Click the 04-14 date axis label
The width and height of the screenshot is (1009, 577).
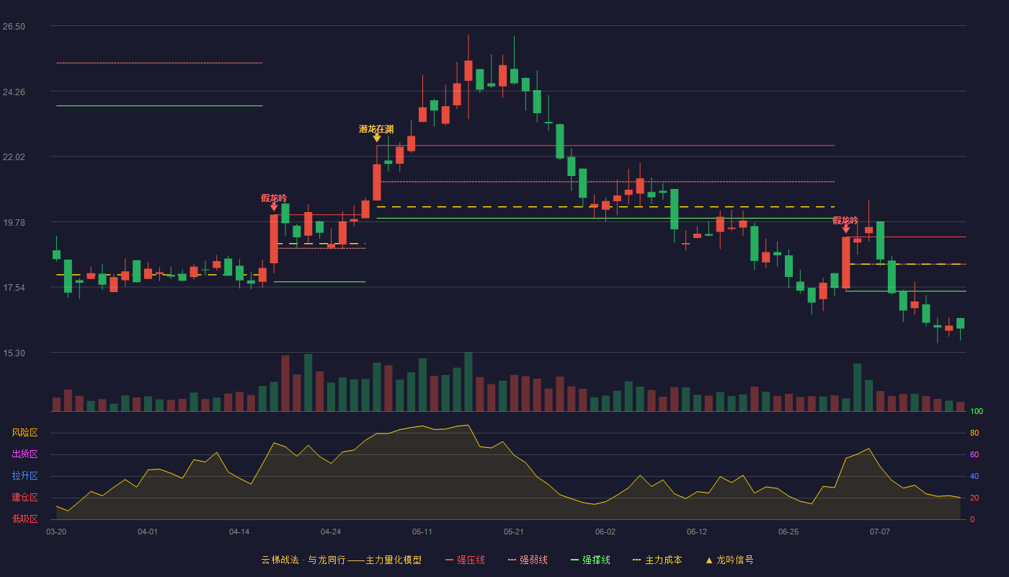pos(239,532)
